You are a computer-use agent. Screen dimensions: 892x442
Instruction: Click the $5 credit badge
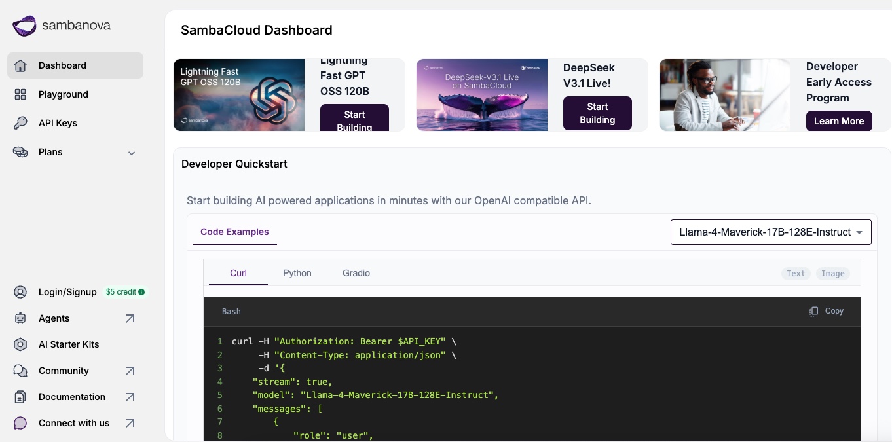pyautogui.click(x=126, y=292)
